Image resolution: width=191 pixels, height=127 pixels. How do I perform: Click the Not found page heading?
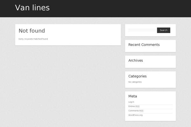click(32, 31)
